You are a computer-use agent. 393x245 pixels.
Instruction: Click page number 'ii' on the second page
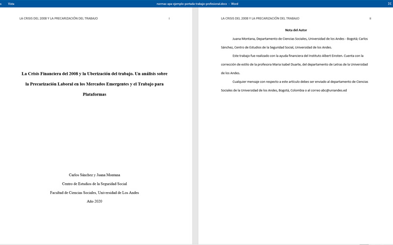[370, 18]
